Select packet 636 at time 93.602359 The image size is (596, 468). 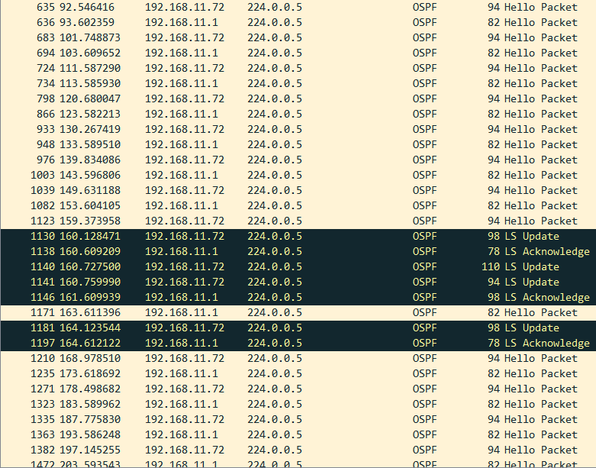tap(298, 22)
